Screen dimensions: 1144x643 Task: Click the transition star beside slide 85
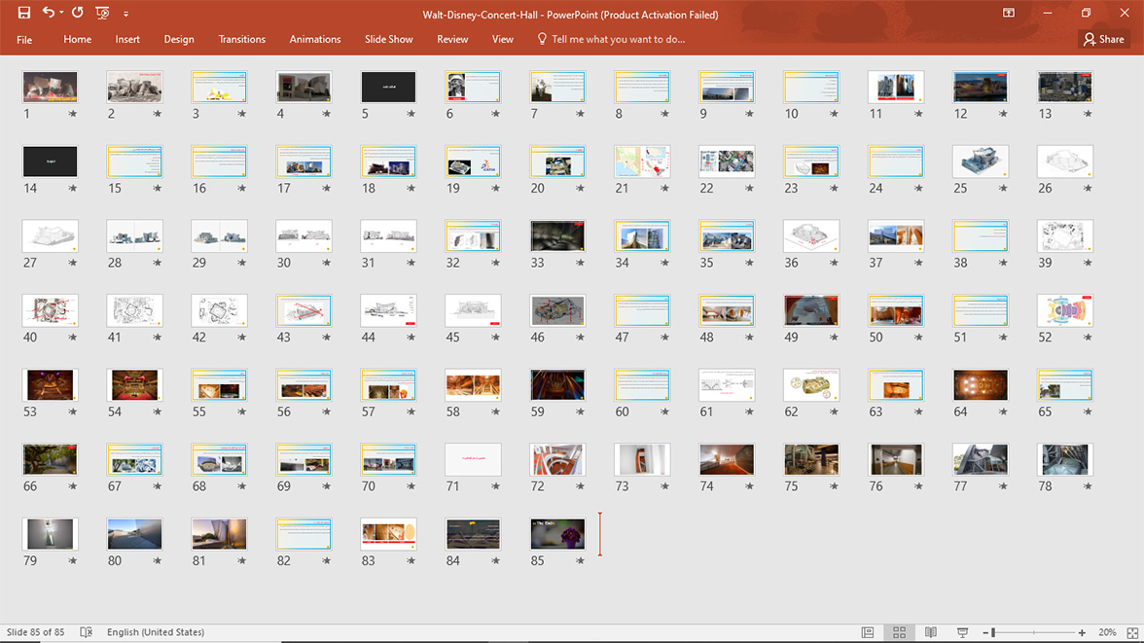coord(580,560)
